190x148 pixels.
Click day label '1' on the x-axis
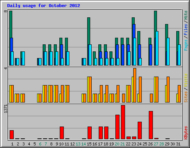tap(12, 144)
